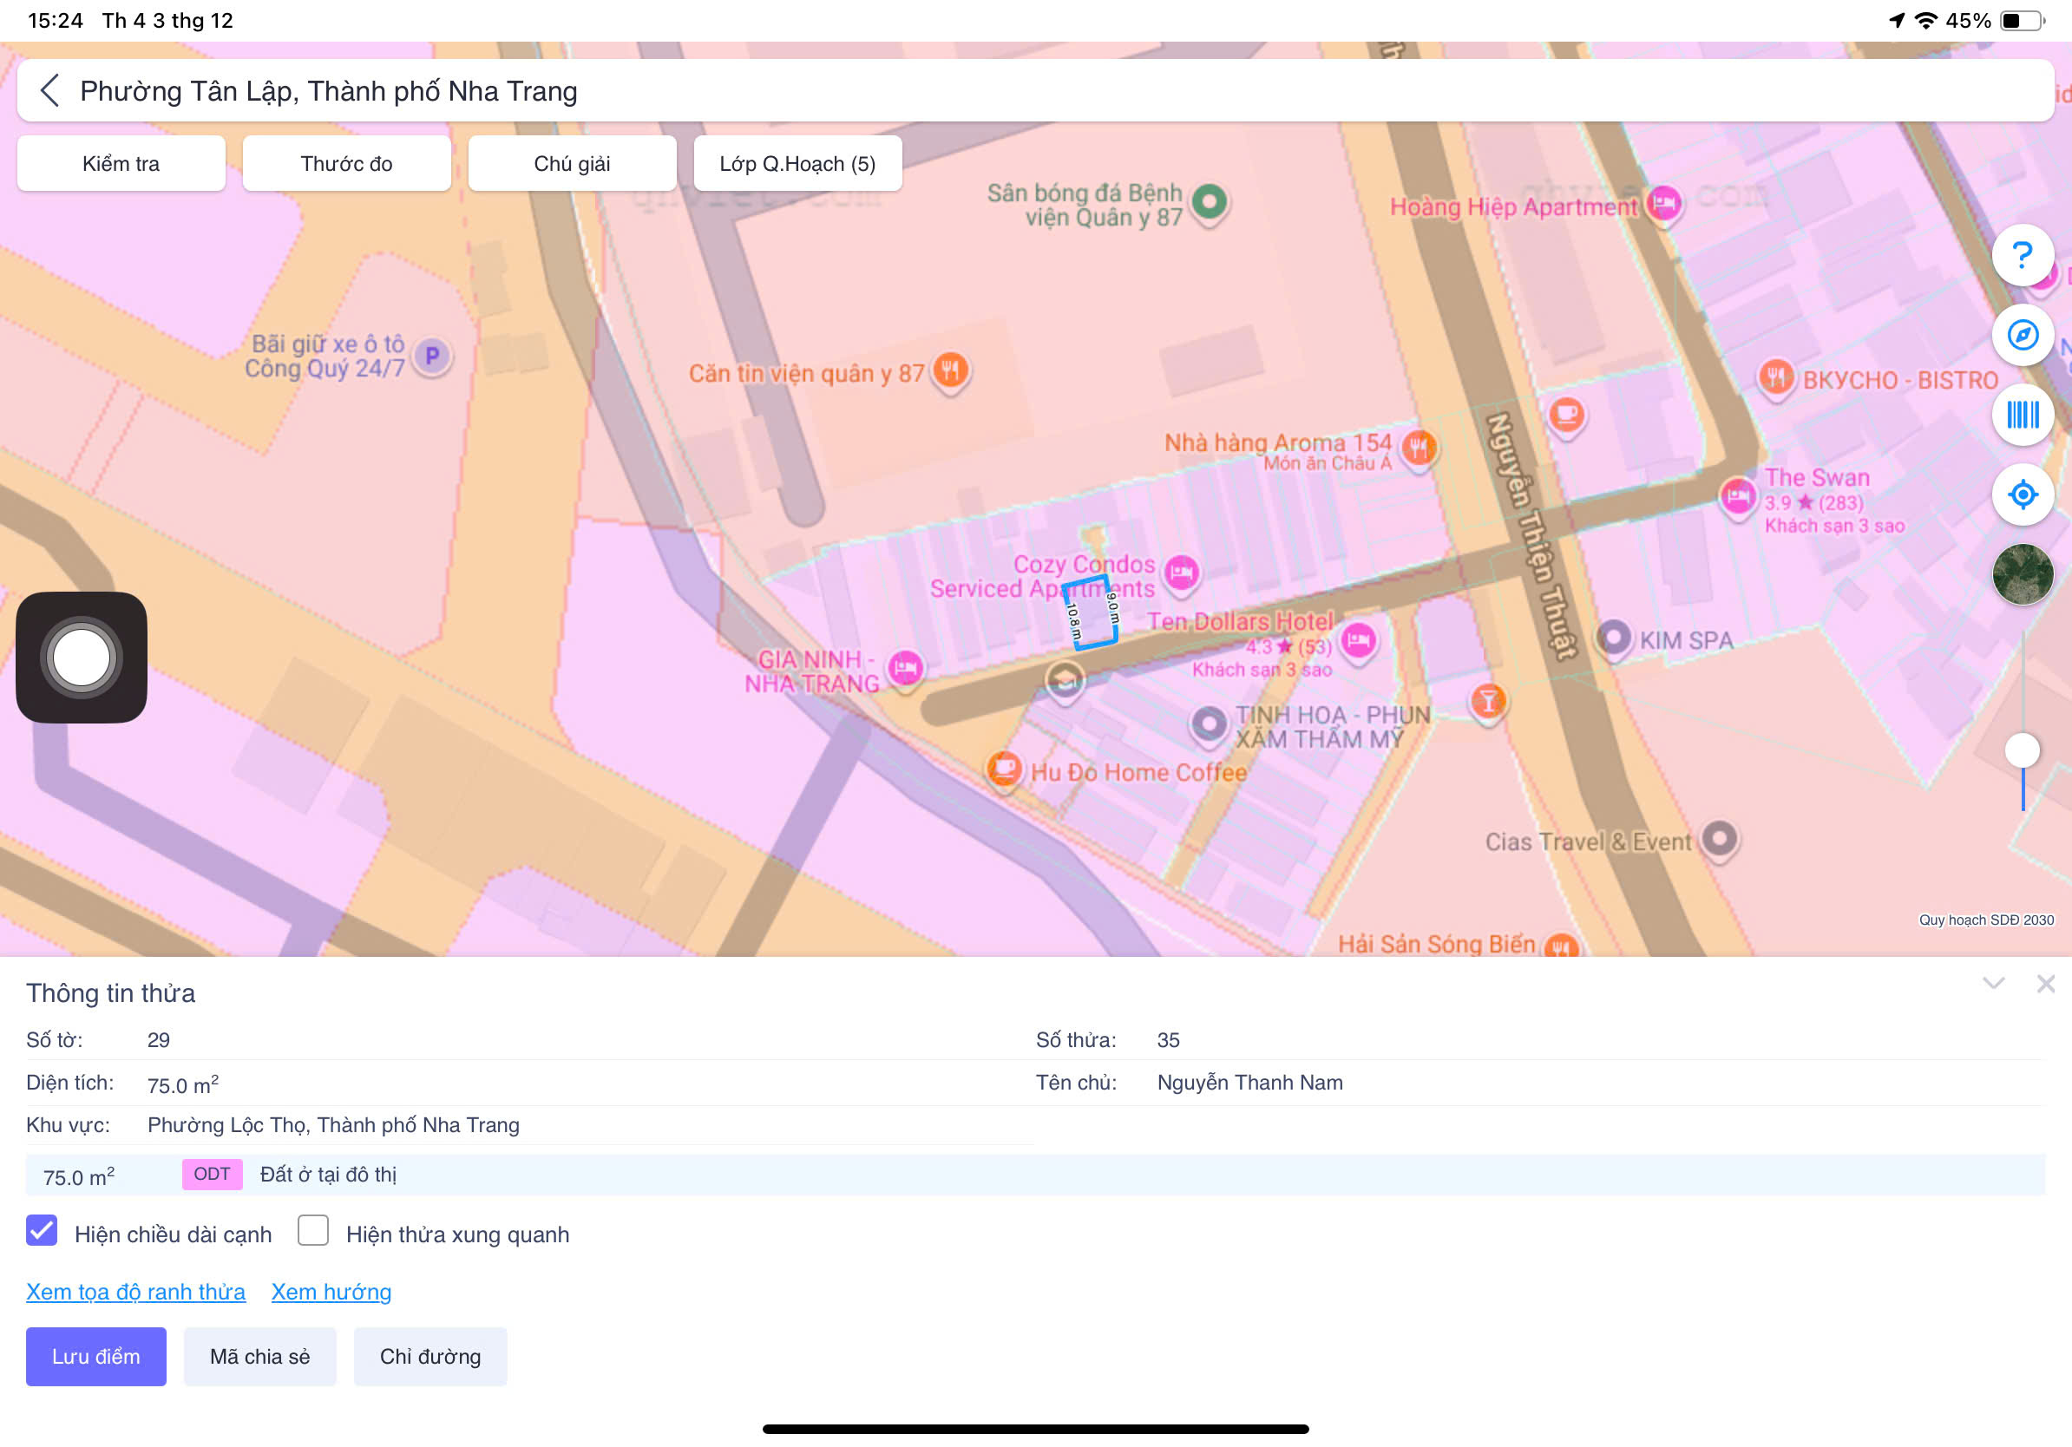Uncheck Hiện chiều dài cạnh checkbox

pyautogui.click(x=42, y=1230)
